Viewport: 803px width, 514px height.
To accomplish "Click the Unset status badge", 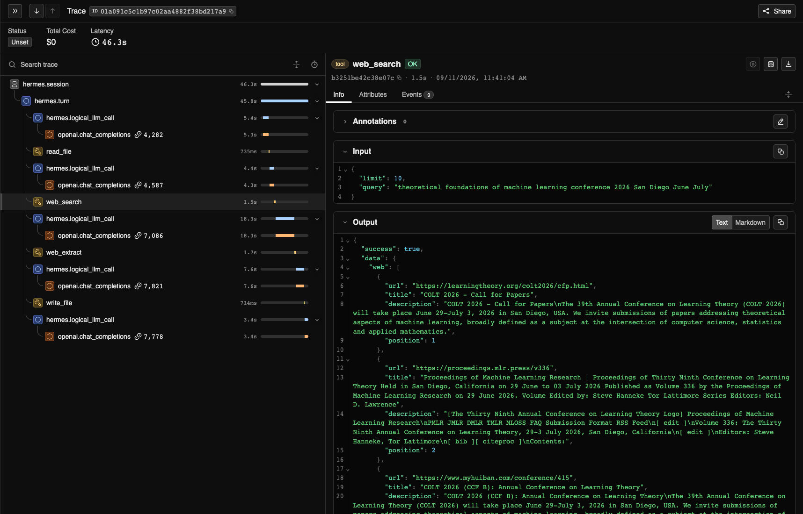I will (x=20, y=42).
